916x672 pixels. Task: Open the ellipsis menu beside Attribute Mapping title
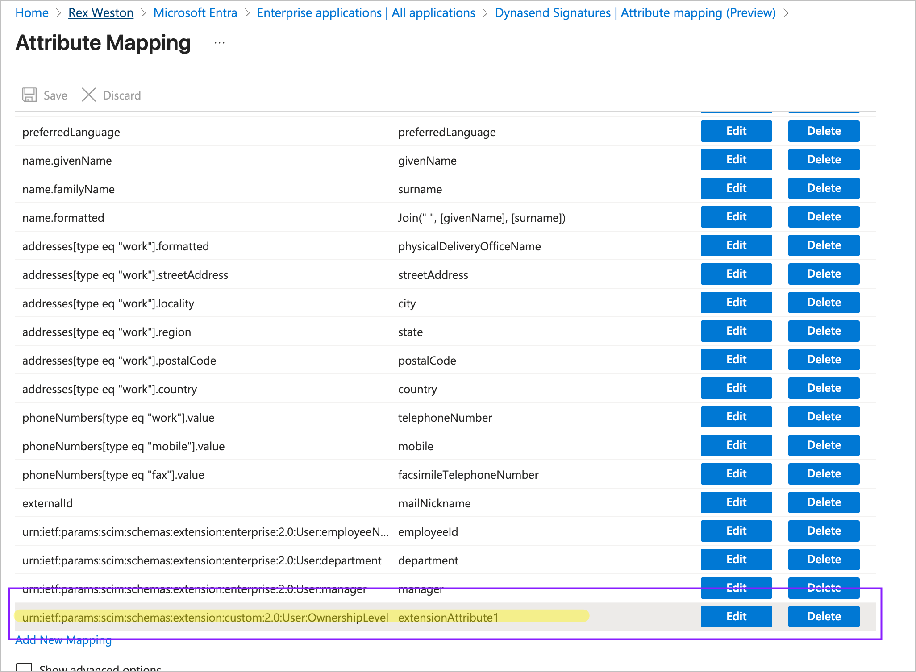pos(219,42)
